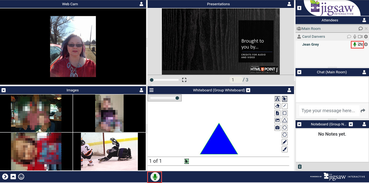
Task: Pick the Circle shape tool
Action: pos(285,128)
